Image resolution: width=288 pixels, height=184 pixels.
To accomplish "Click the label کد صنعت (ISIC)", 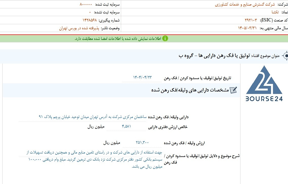I will [x=274, y=20].
